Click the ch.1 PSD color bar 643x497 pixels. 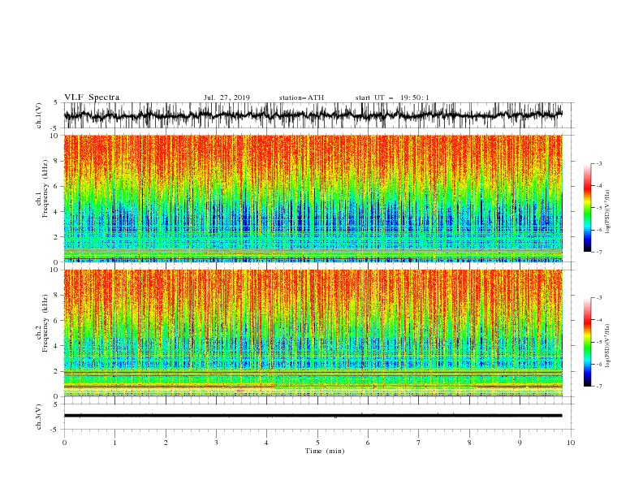[x=587, y=208]
